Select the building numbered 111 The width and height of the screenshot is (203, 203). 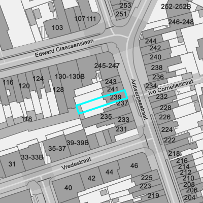[91, 19]
